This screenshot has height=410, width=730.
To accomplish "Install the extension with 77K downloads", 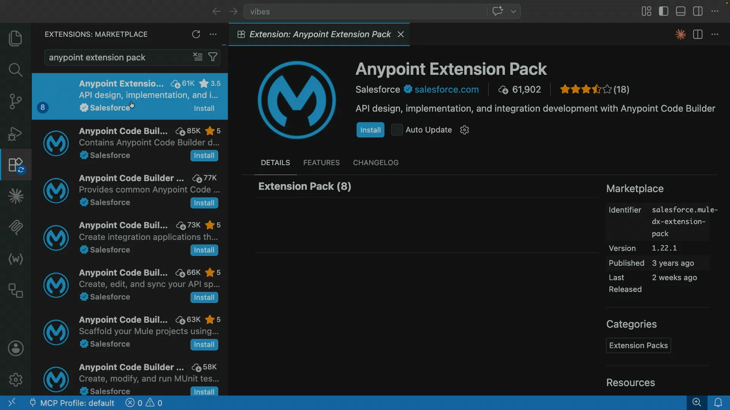I will click(x=204, y=203).
